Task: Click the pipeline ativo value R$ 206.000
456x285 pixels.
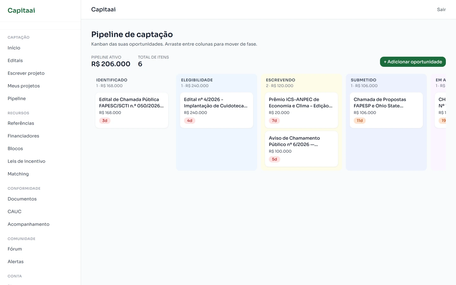Action: (111, 64)
